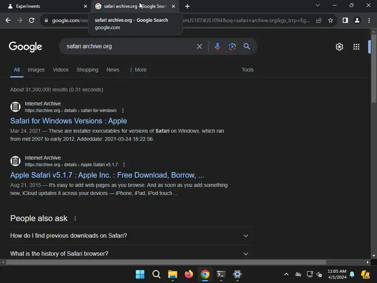Viewport: 377px width, 283px height.
Task: Go to the Google homepage via logo
Action: pyautogui.click(x=25, y=47)
